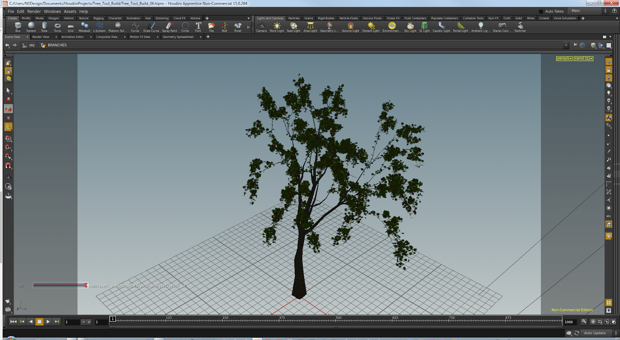Select the viewport select arrow tool
This screenshot has width=620, height=340.
[x=8, y=91]
